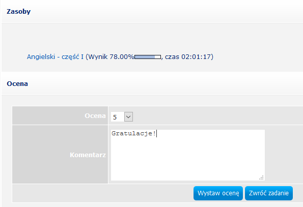Submit the grade with Wystaw ocenę
Screen dimensions: 303x207
pyautogui.click(x=218, y=193)
